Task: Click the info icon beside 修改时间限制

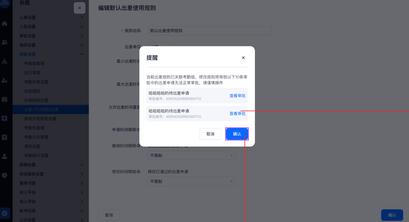Action: coord(139,172)
